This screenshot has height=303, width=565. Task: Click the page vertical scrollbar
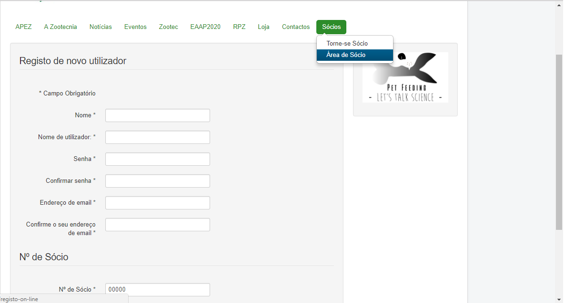click(559, 142)
